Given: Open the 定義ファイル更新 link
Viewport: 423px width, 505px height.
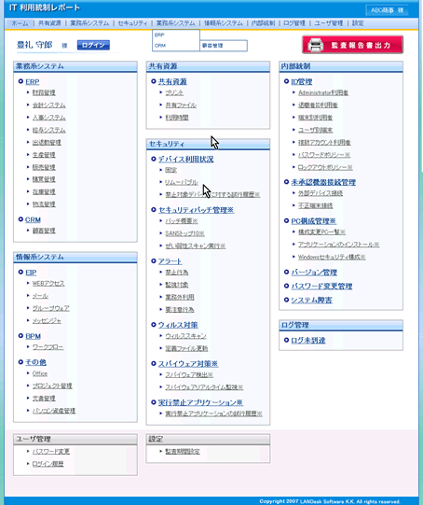Looking at the screenshot, I should click(186, 348).
